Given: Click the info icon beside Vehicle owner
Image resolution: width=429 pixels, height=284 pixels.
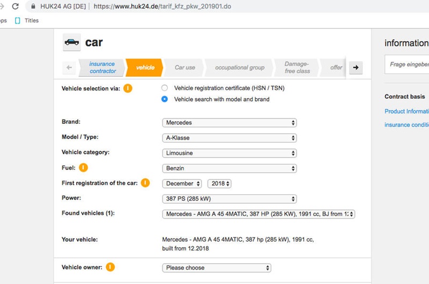Looking at the screenshot, I should click(110, 267).
